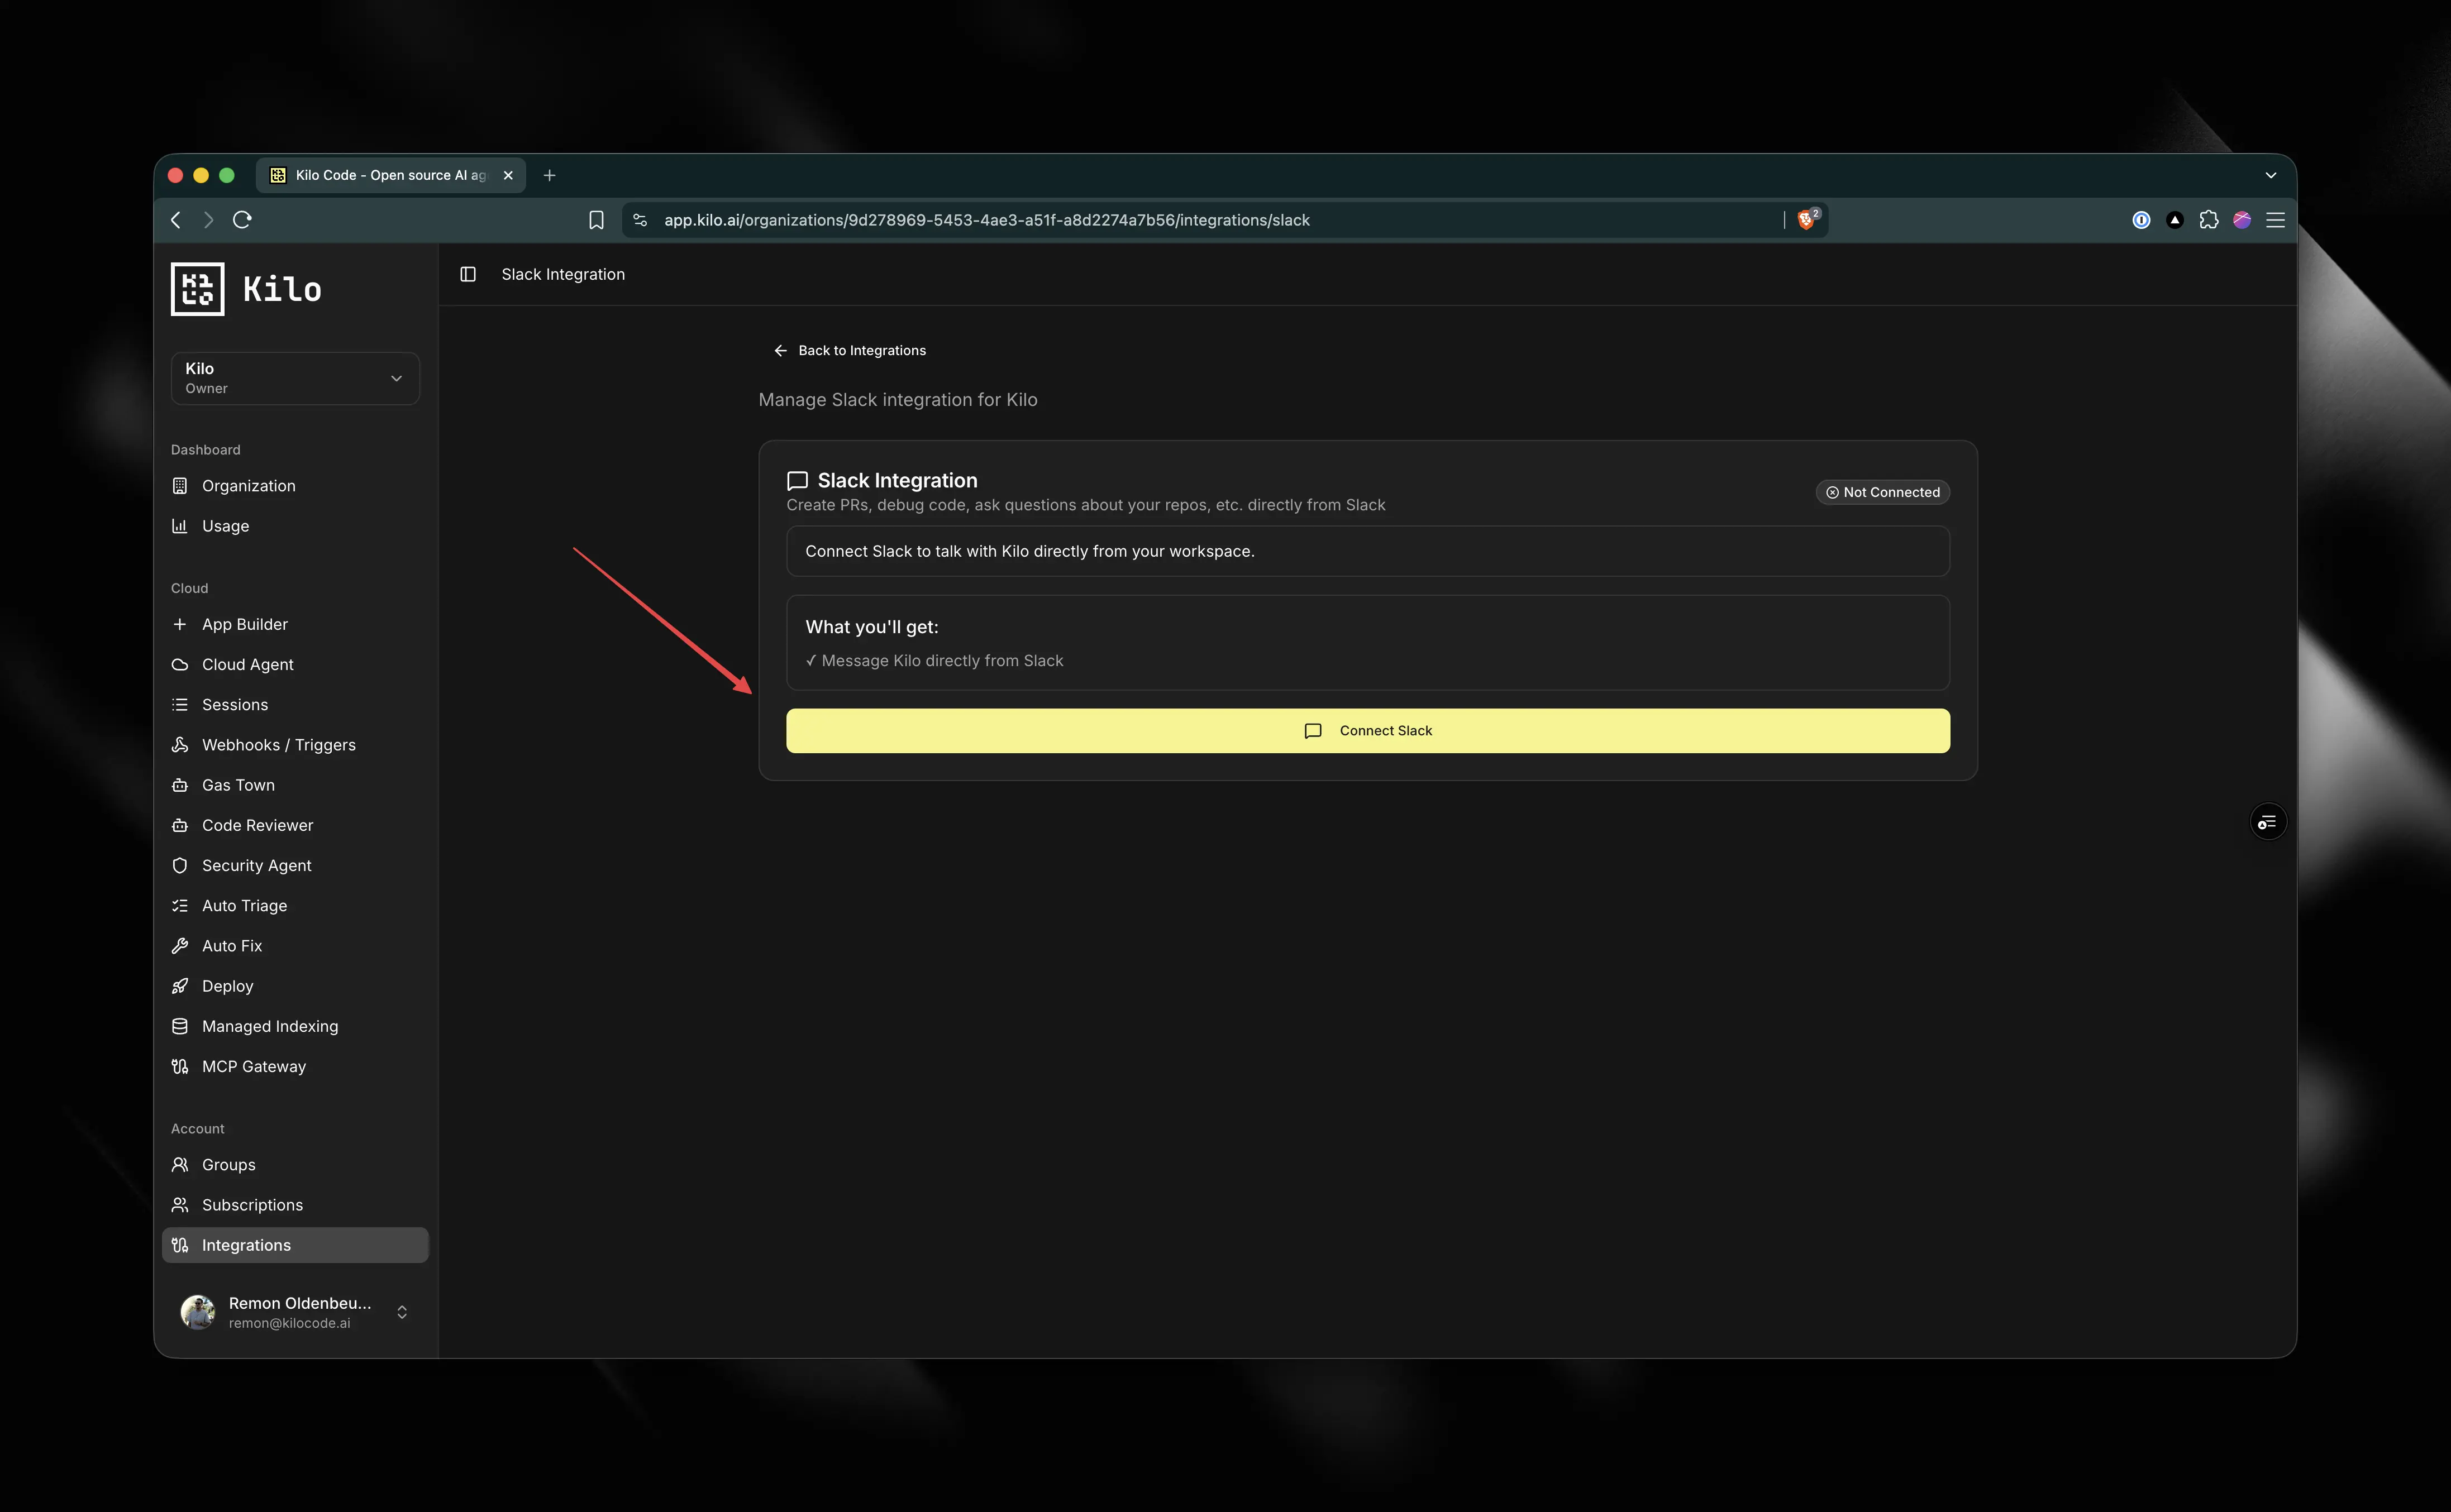This screenshot has width=2451, height=1512.
Task: Click the Kilo logo icon
Action: click(197, 289)
